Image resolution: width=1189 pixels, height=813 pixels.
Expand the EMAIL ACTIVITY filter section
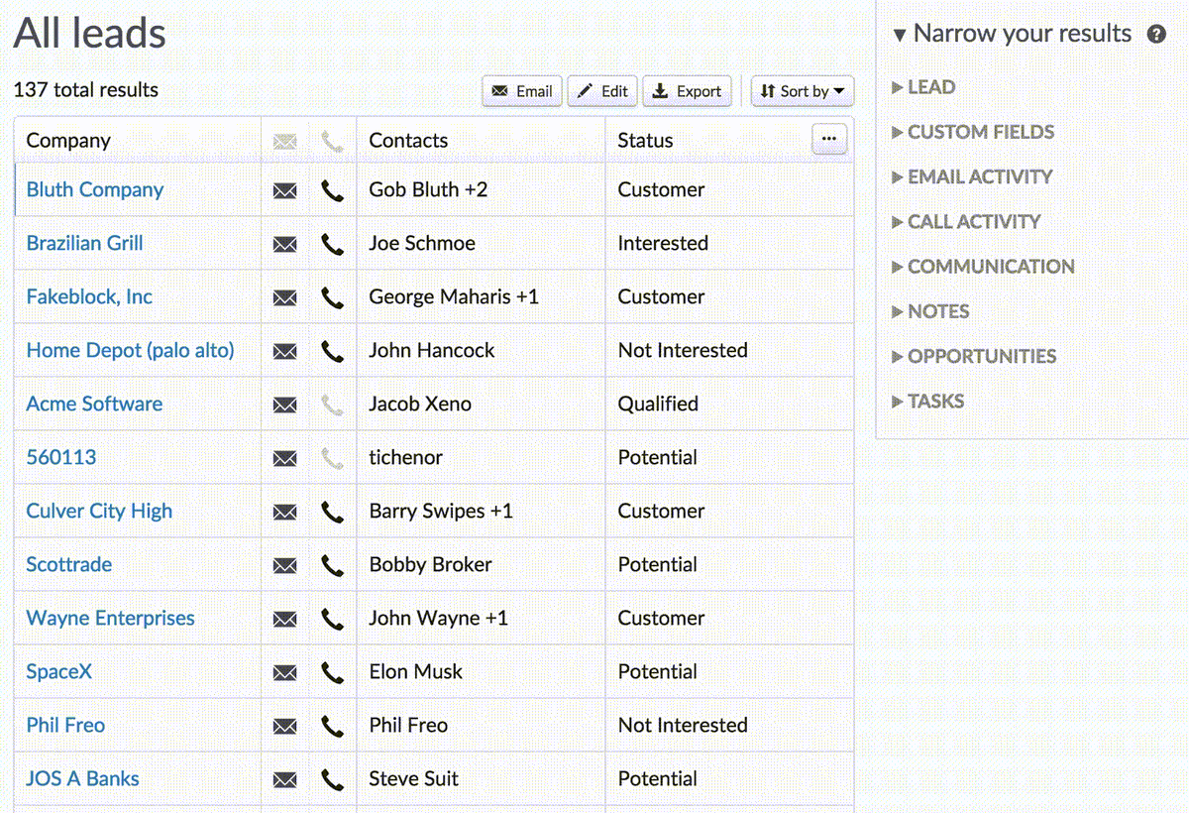click(x=972, y=176)
